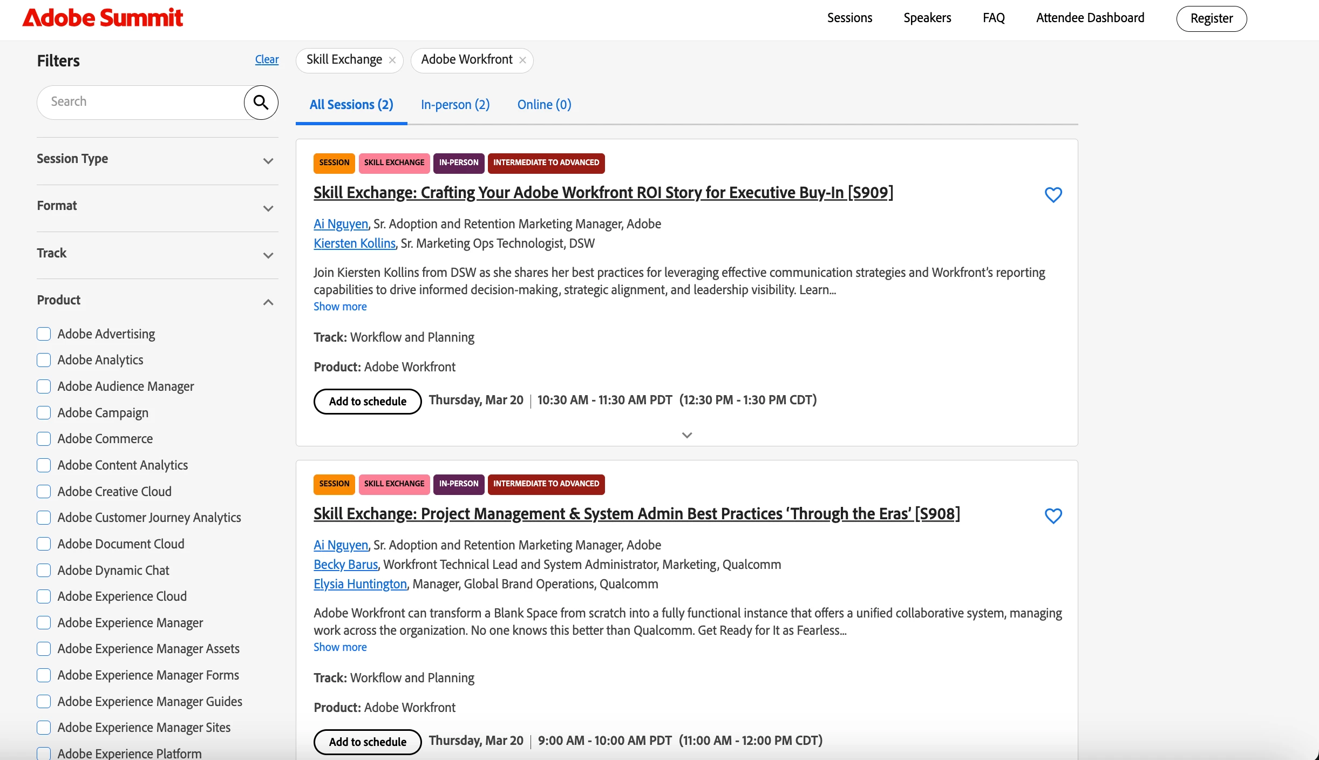Expand the Session Type filter
The image size is (1319, 760).
click(268, 161)
